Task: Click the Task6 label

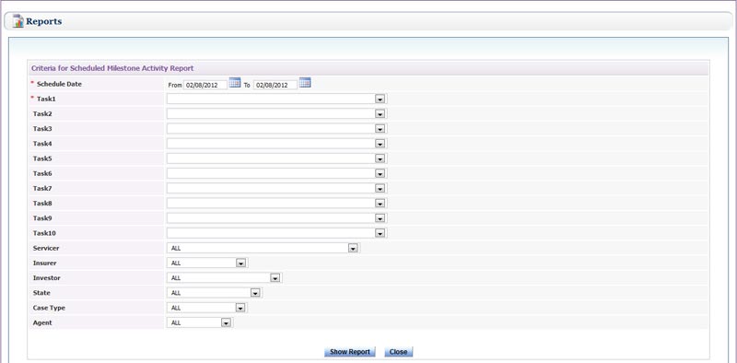Action: point(42,173)
